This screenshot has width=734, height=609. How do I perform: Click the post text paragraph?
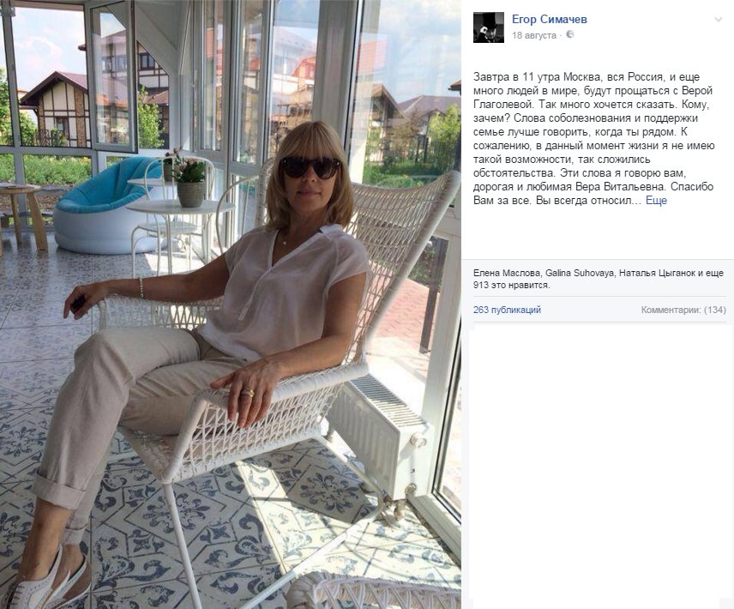[593, 139]
